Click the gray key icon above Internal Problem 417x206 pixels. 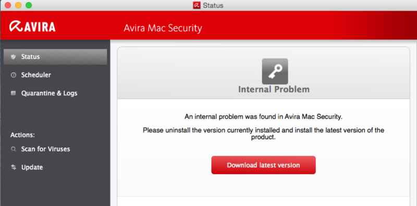tap(275, 71)
